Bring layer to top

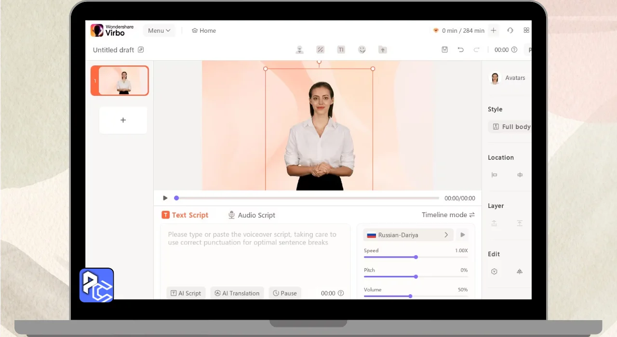pos(520,223)
